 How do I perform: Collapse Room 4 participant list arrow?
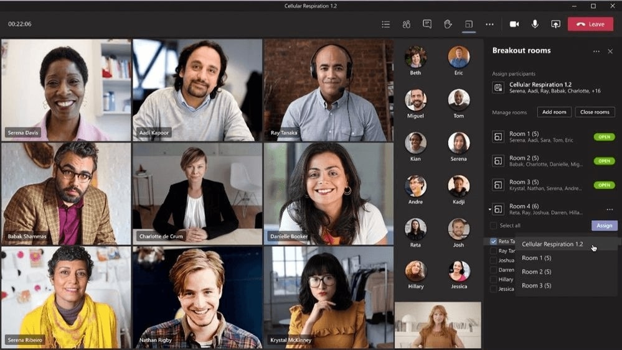pyautogui.click(x=489, y=209)
